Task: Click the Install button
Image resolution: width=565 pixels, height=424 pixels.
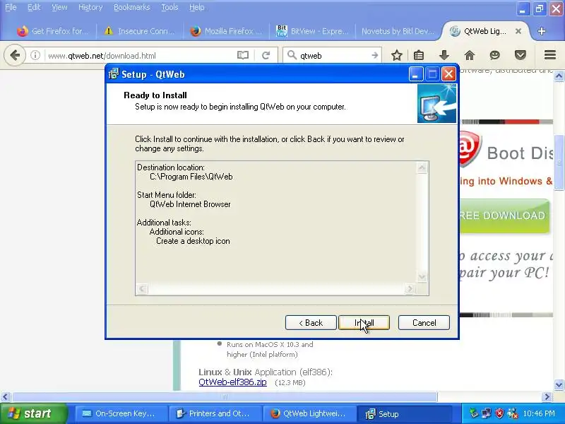Action: (x=364, y=323)
